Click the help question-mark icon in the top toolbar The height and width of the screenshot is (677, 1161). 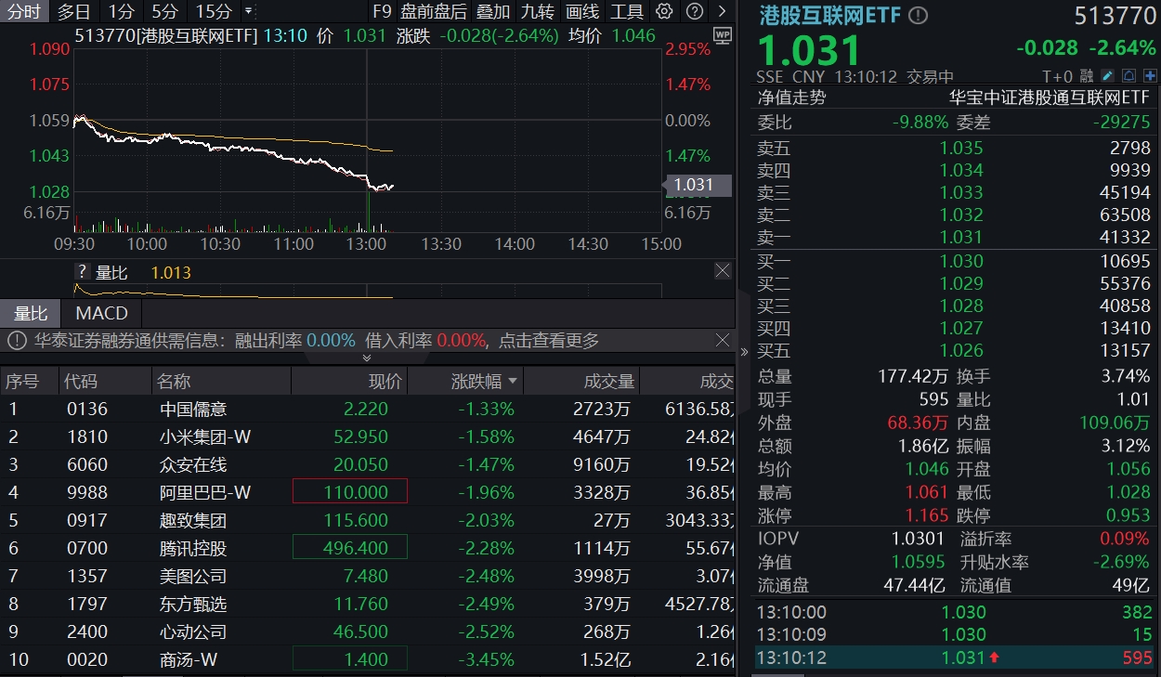pos(694,12)
